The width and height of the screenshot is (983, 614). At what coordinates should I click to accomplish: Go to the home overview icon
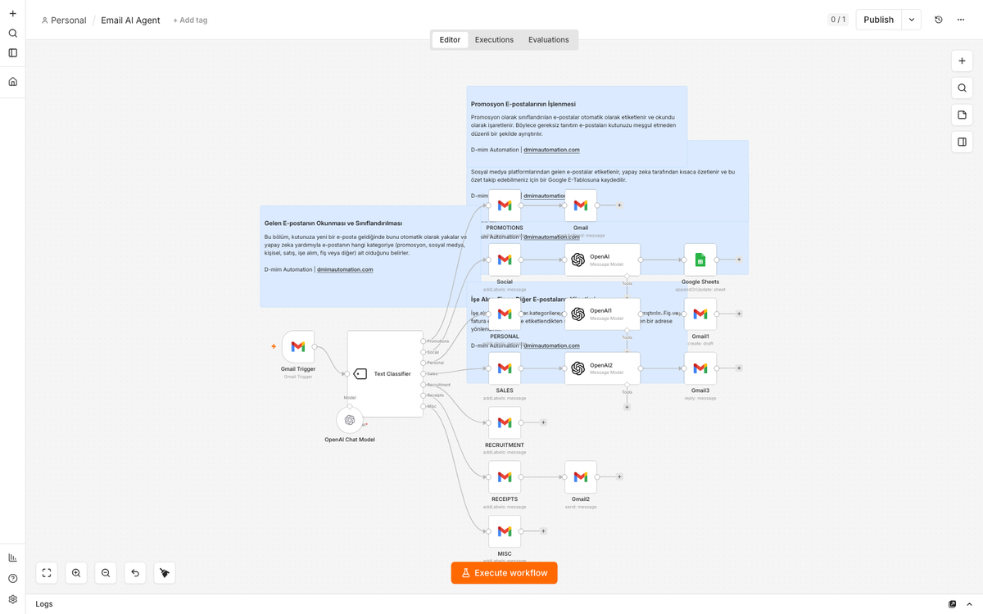12,82
